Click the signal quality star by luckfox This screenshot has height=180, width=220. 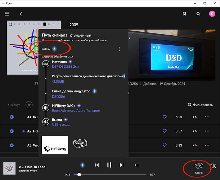tap(54, 49)
